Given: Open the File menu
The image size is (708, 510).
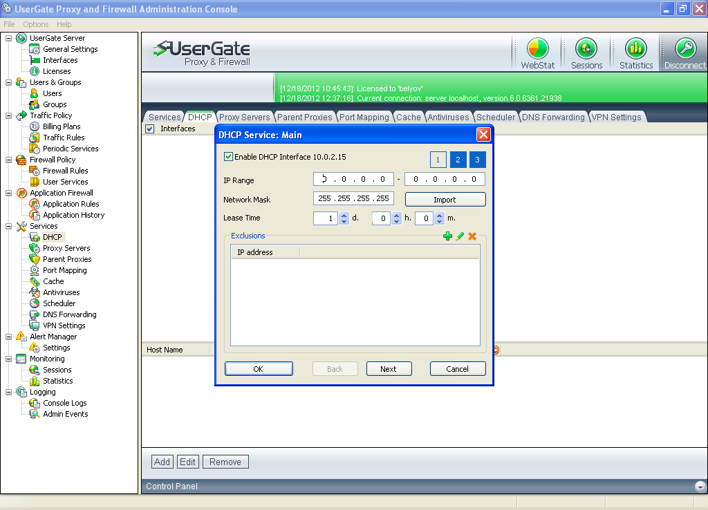Looking at the screenshot, I should (x=9, y=24).
